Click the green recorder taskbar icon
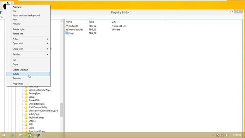The width and height of the screenshot is (245, 138). [x=29, y=135]
